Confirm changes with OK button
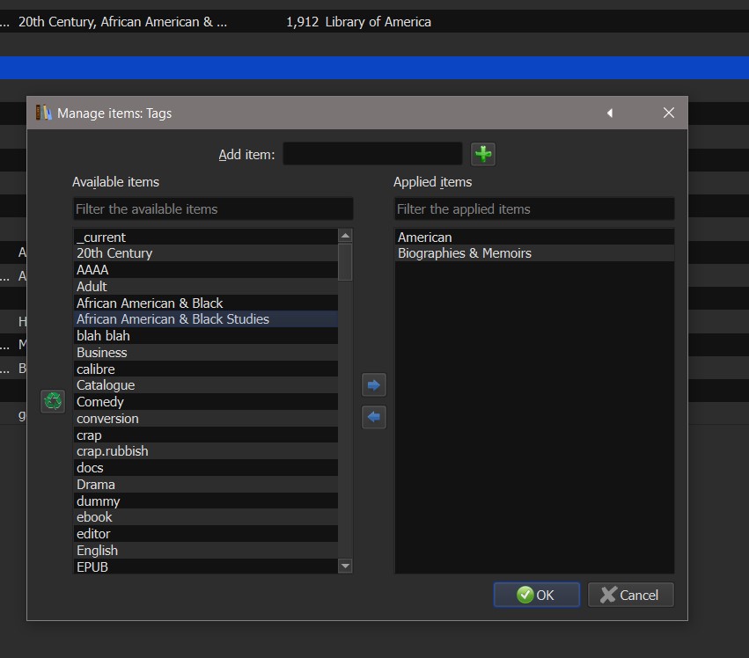 click(536, 595)
